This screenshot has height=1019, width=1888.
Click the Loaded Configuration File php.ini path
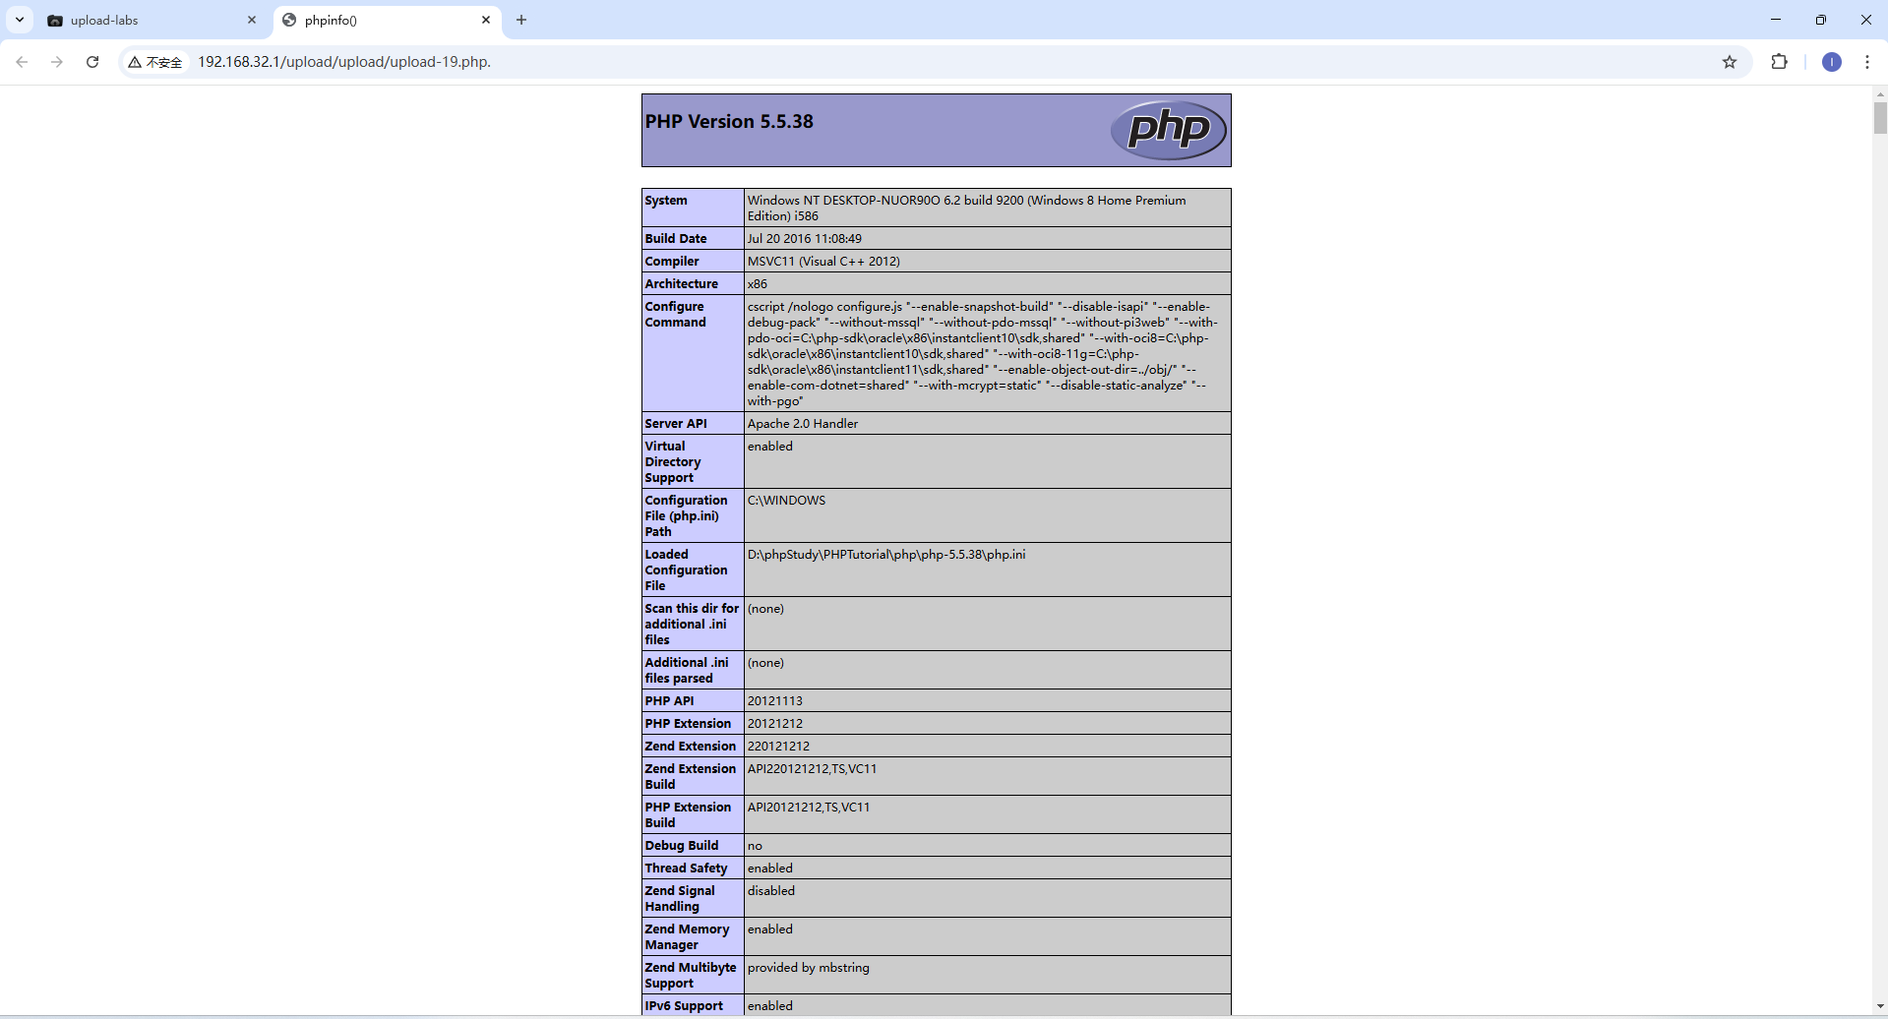click(885, 555)
